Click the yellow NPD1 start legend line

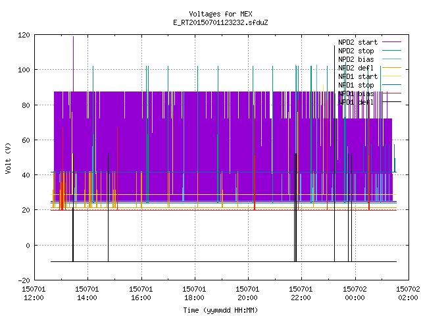(391, 76)
